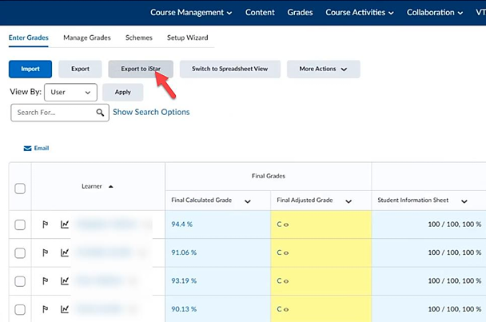This screenshot has width=486, height=322.
Task: Check the checkbox for the 90.13 % row
Action: [x=20, y=309]
